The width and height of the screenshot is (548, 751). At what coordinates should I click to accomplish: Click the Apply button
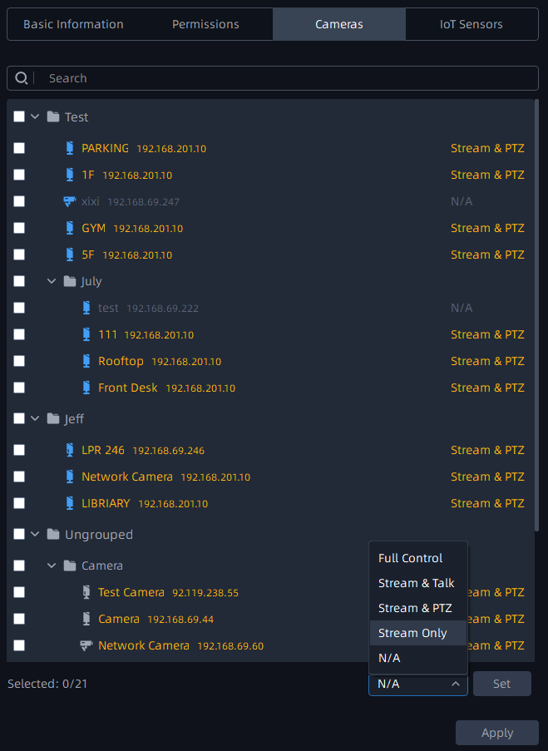click(x=497, y=733)
